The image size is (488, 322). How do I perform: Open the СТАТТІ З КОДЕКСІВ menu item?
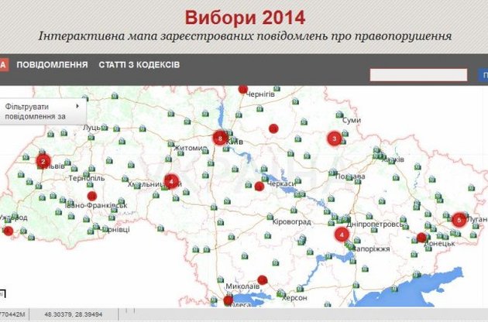pyautogui.click(x=139, y=65)
